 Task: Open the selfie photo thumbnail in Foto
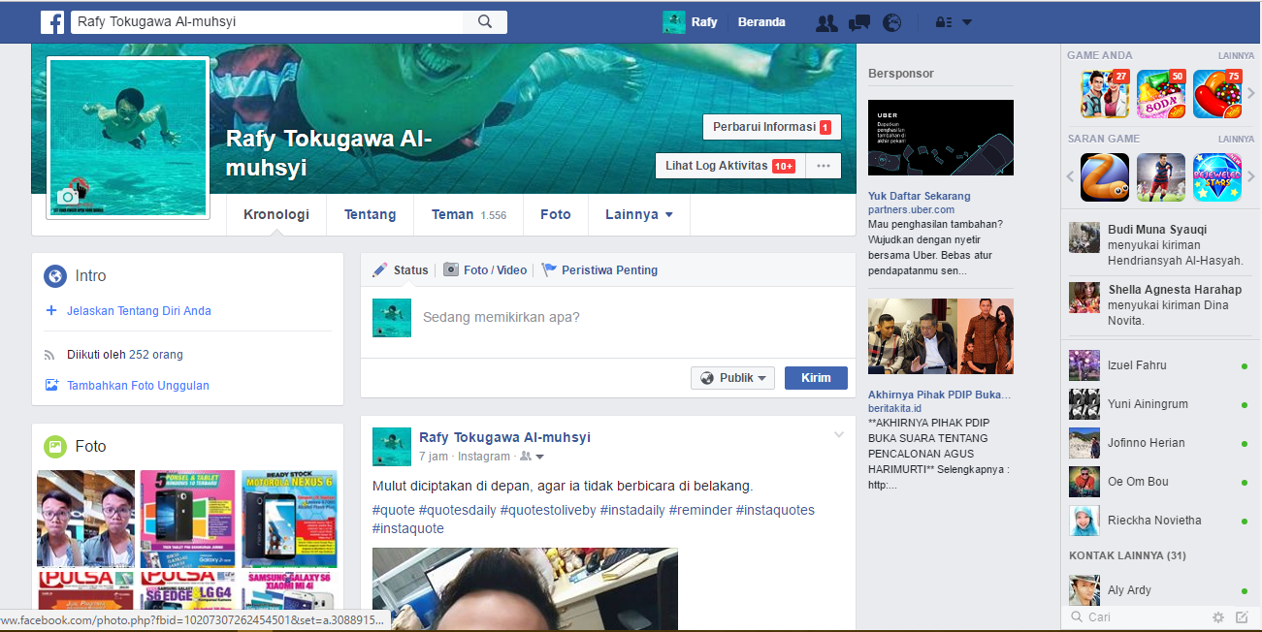pyautogui.click(x=85, y=519)
